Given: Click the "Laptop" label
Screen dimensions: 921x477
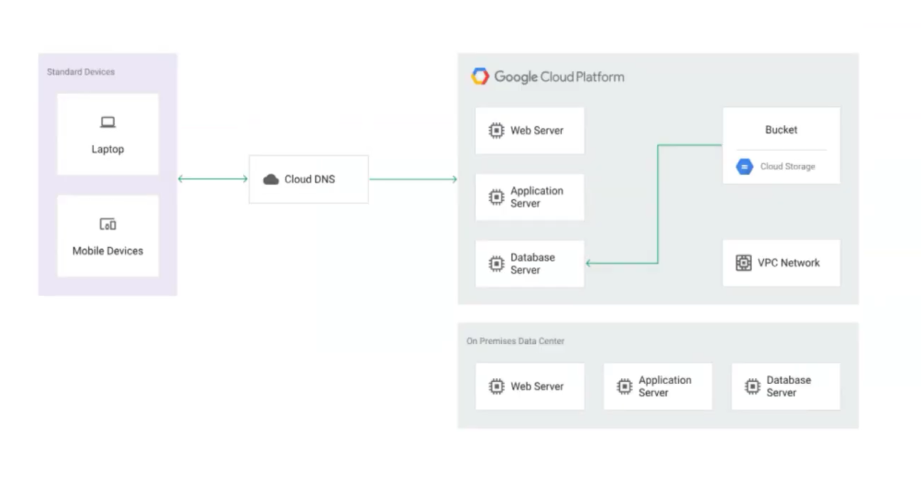Looking at the screenshot, I should (107, 149).
